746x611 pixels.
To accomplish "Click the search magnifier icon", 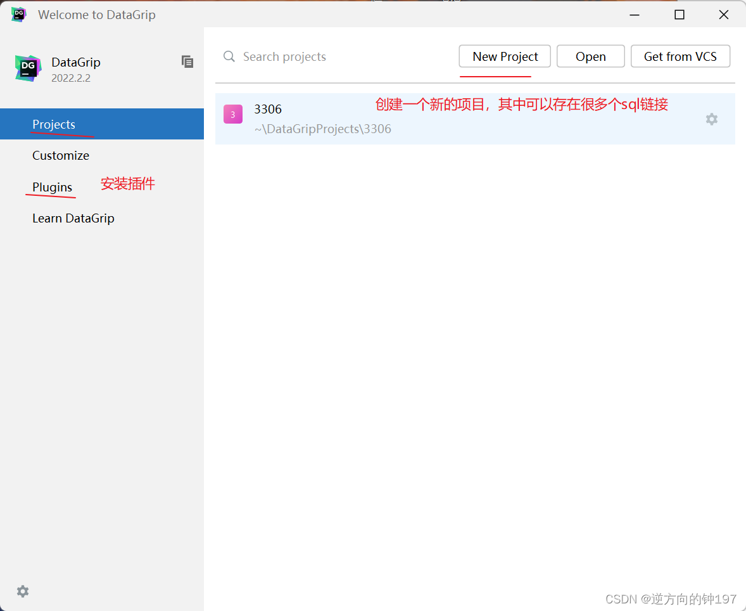I will click(229, 56).
